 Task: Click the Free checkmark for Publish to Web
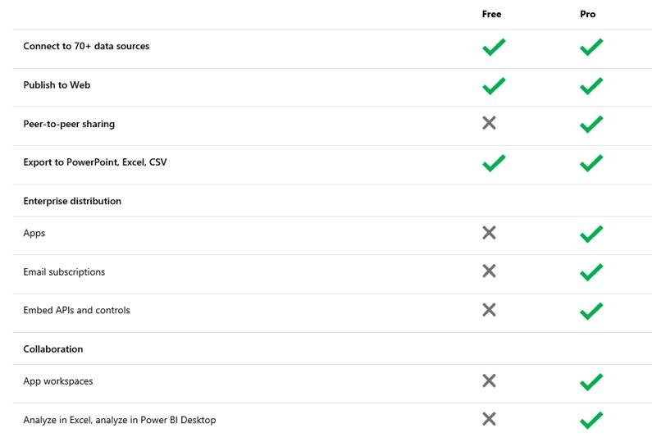pos(494,86)
